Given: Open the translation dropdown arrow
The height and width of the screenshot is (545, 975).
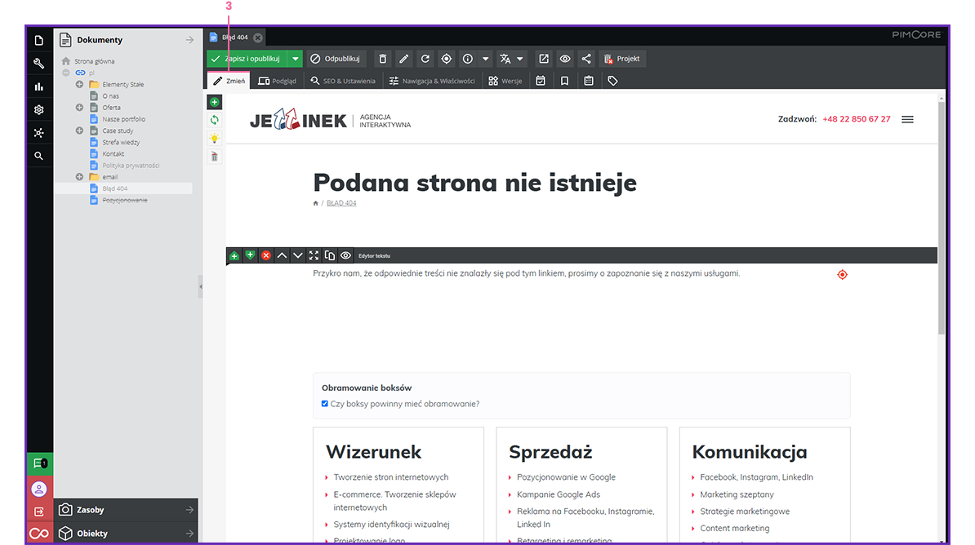Looking at the screenshot, I should pyautogui.click(x=520, y=59).
